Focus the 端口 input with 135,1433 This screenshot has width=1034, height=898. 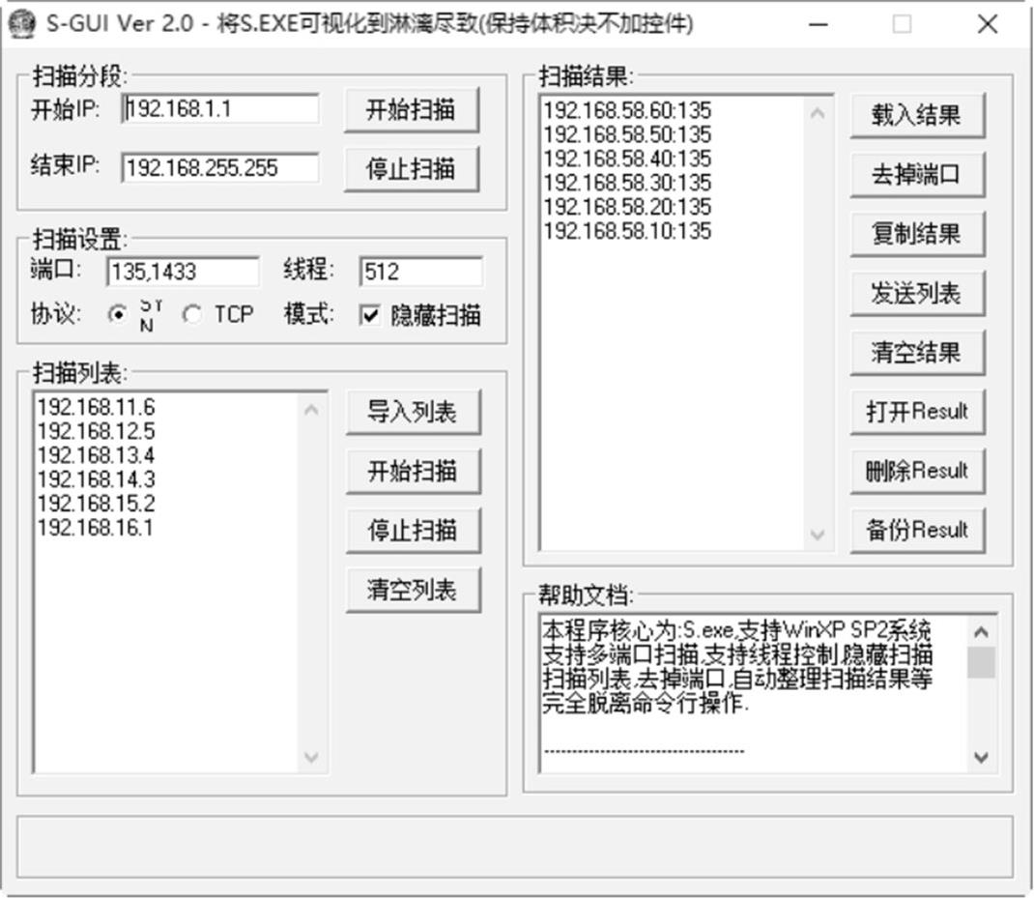coord(183,272)
